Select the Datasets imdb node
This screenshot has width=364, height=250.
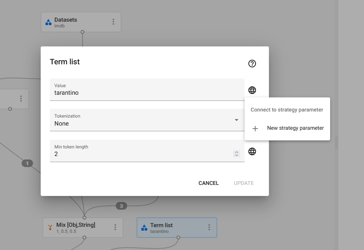(x=81, y=22)
